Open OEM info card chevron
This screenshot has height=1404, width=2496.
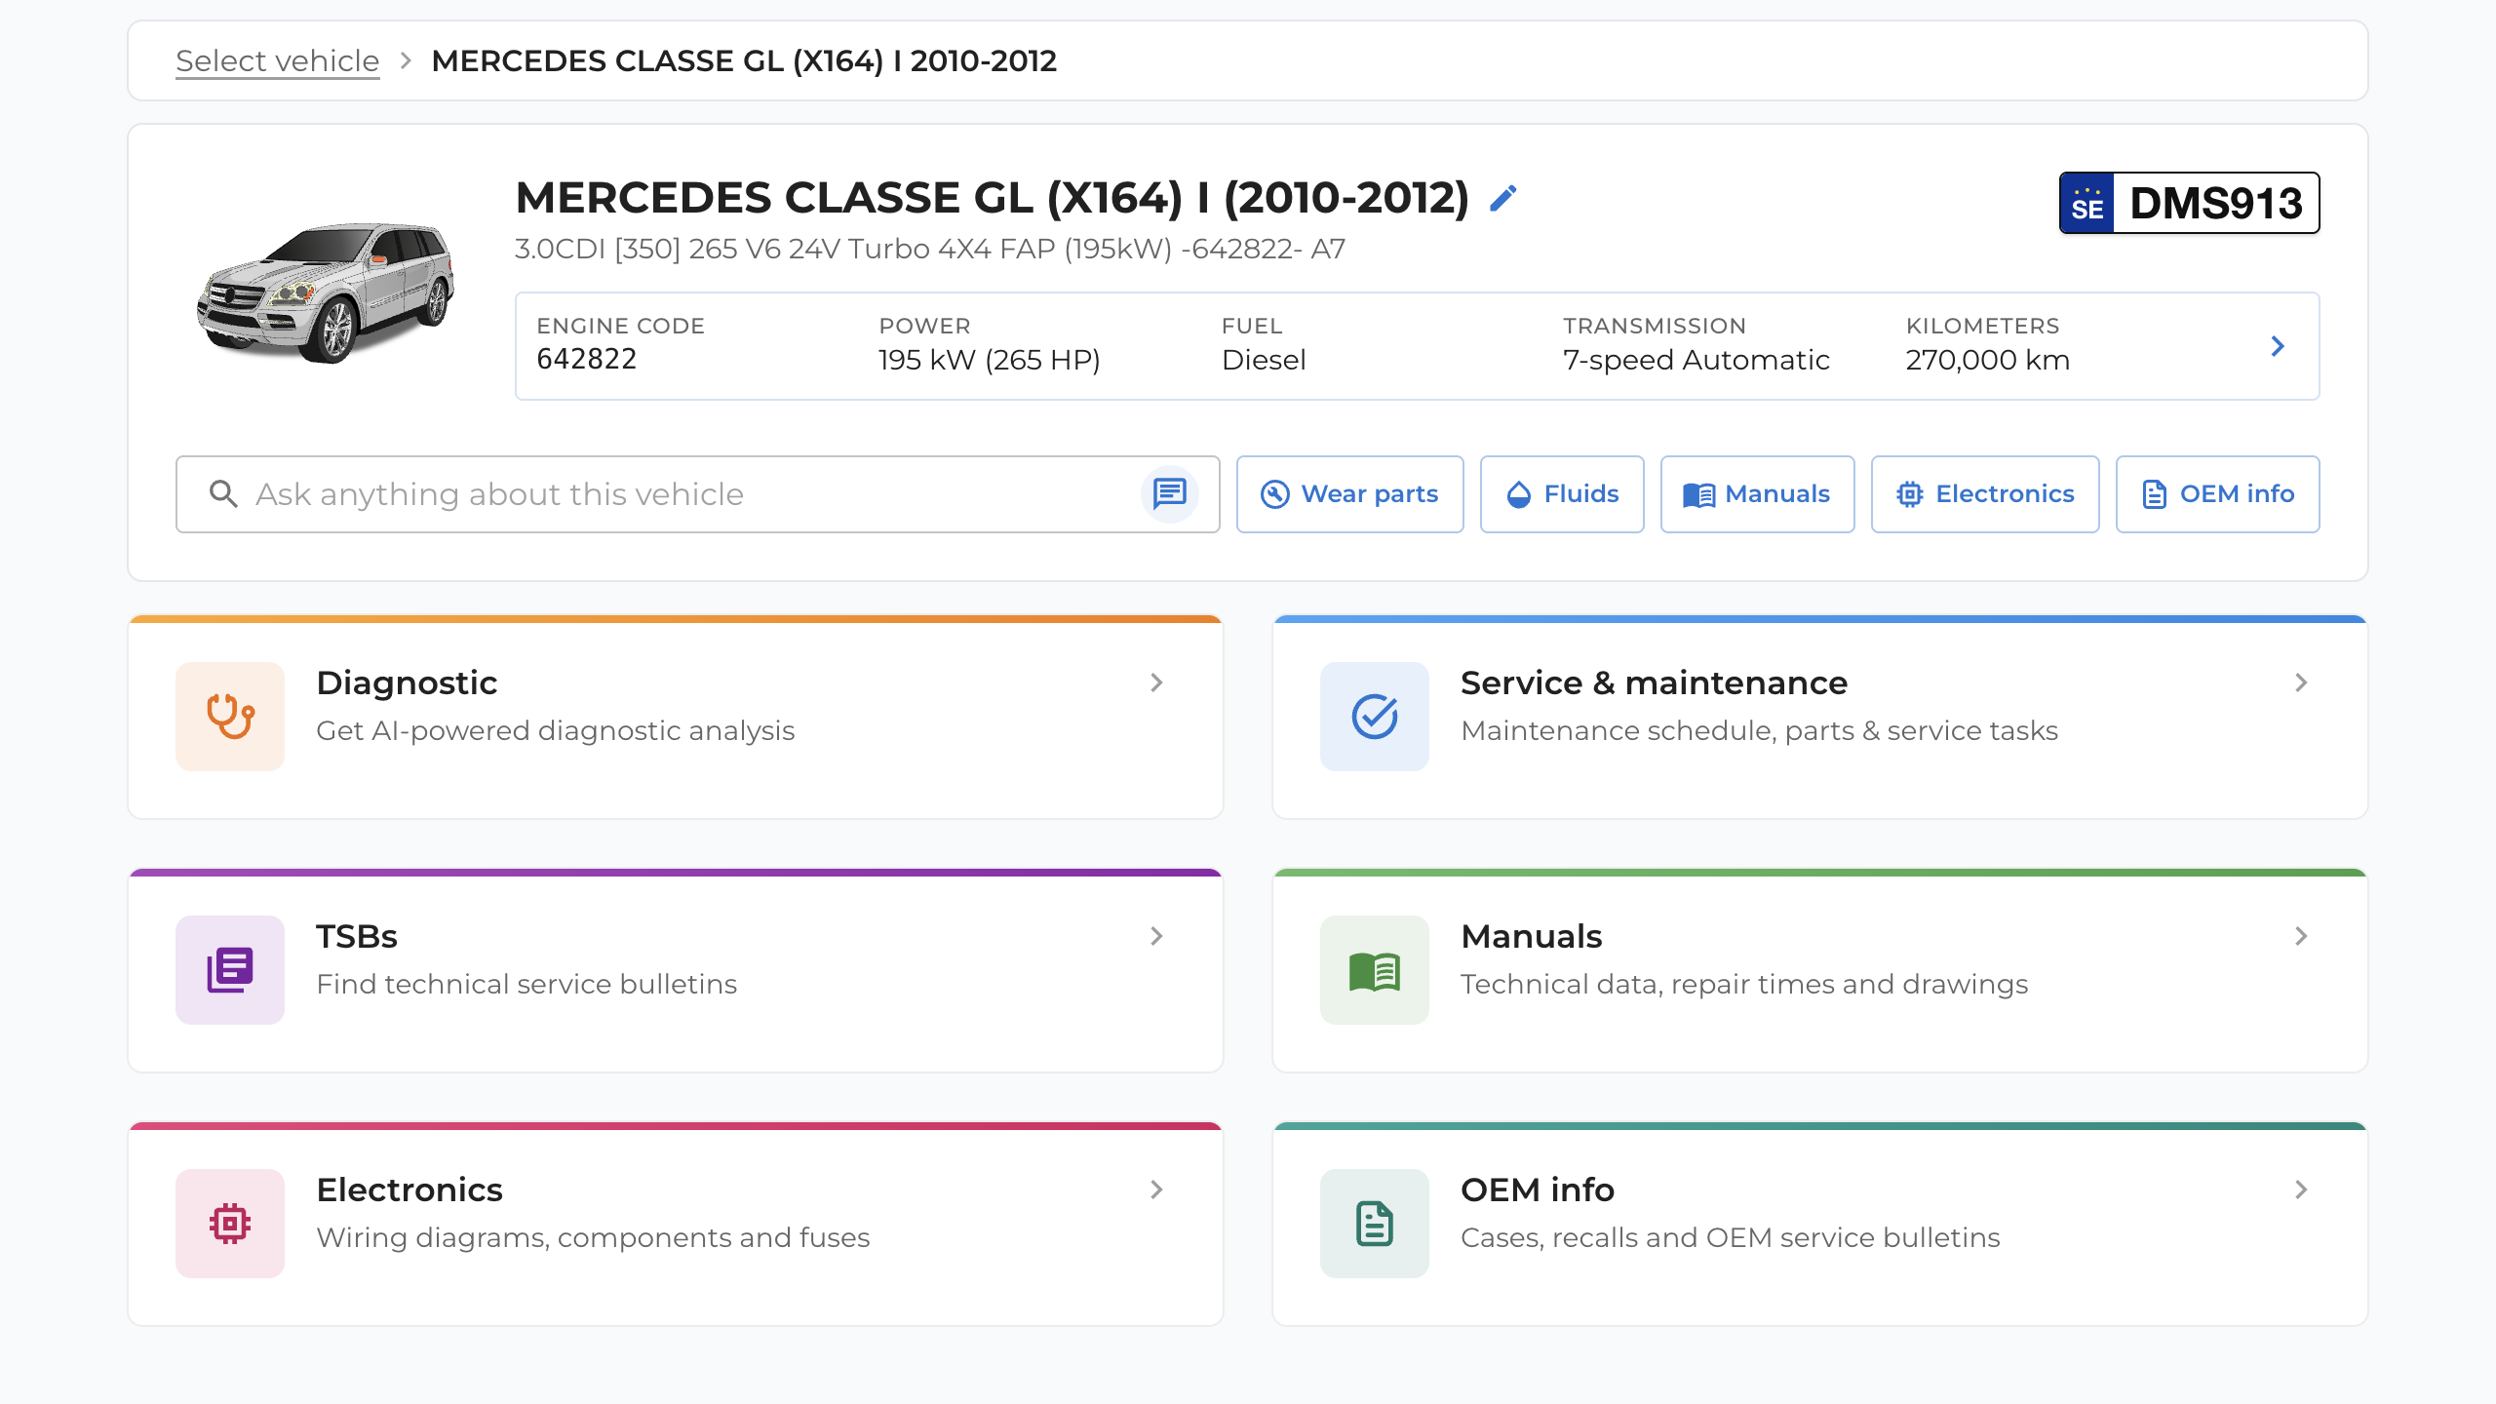point(2301,1189)
